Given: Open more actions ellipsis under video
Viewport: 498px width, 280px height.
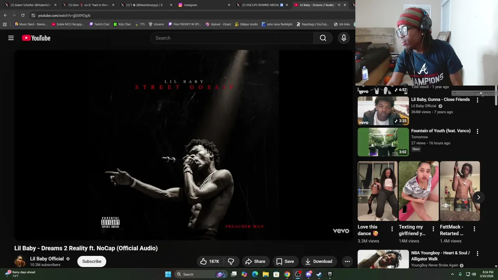Looking at the screenshot, I should pos(347,261).
